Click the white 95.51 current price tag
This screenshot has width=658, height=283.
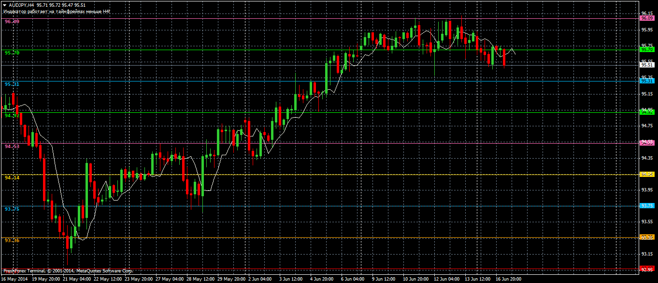647,65
